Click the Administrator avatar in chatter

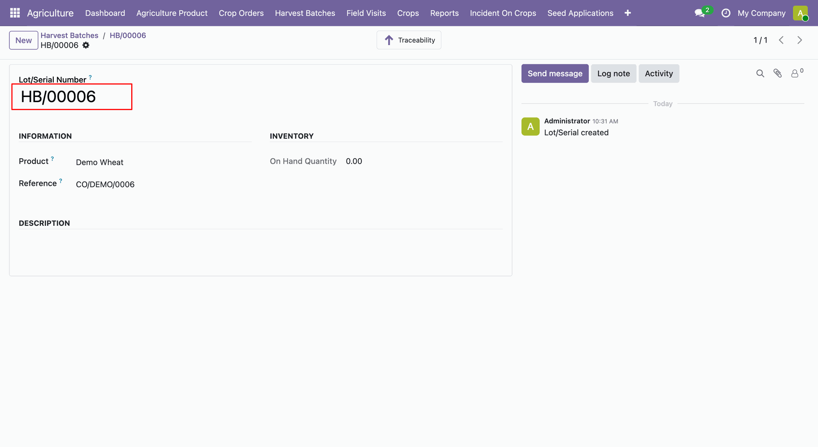click(530, 127)
